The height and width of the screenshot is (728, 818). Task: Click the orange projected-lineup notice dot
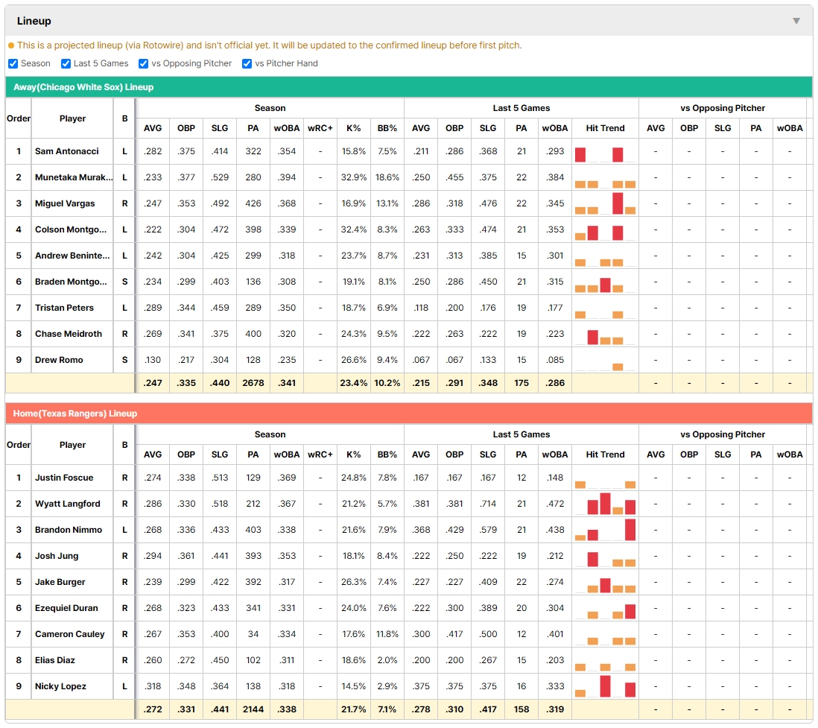(11, 46)
